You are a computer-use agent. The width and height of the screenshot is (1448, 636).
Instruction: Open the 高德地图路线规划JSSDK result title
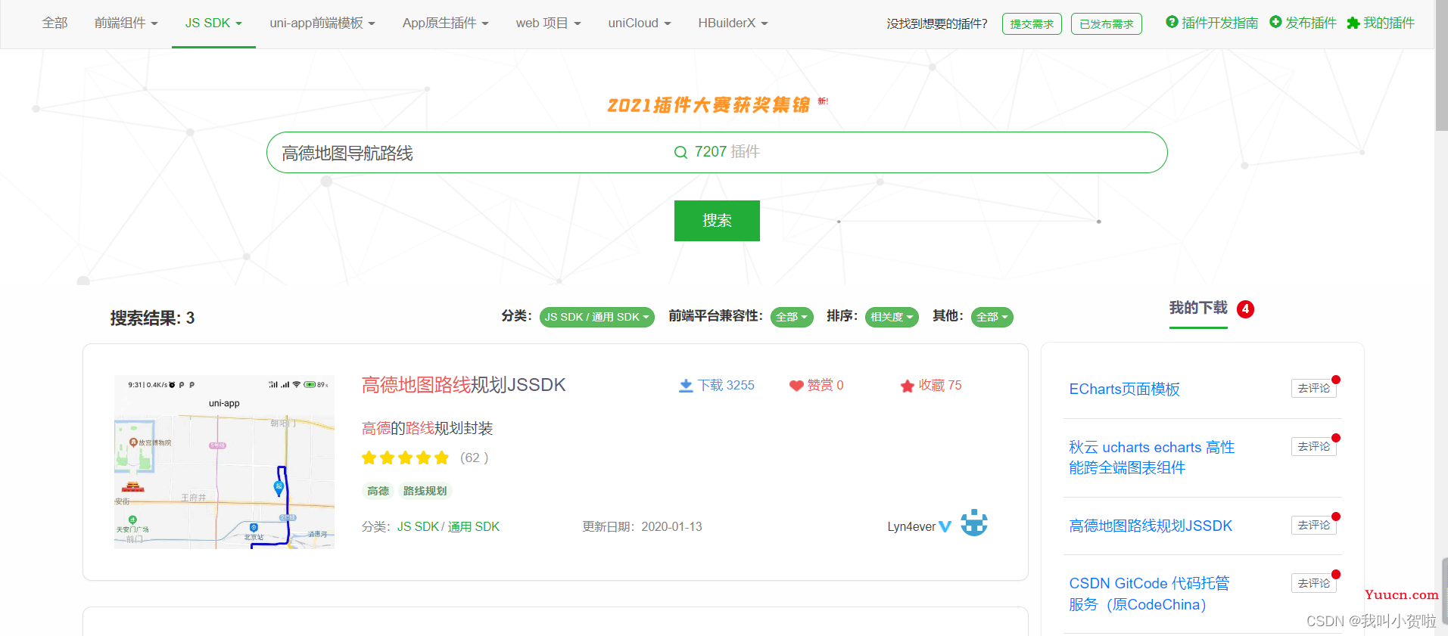coord(463,385)
